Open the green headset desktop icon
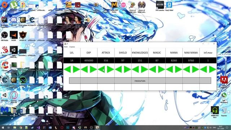The height and width of the screenshot is (130, 231). click(x=215, y=112)
